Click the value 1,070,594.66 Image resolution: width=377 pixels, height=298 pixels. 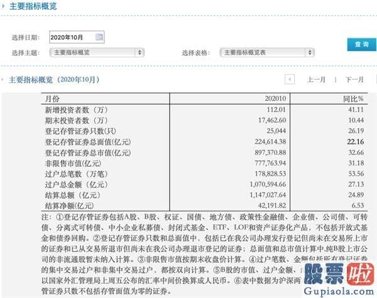(268, 184)
